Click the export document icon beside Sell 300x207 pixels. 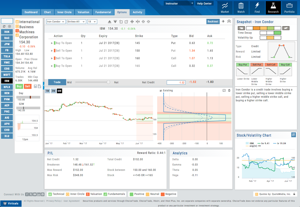[x=39, y=86]
